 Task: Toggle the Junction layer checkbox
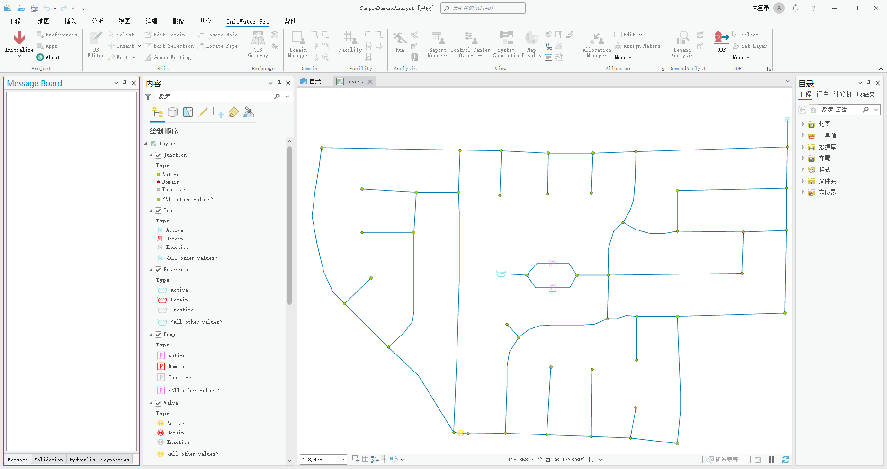click(158, 155)
